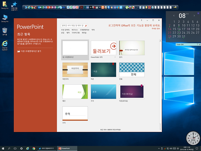Click the Office sign-in prompt text

tap(134, 25)
